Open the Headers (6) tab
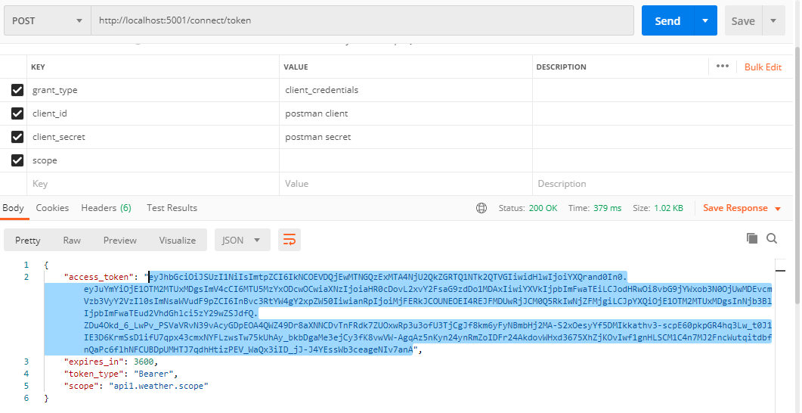 107,208
